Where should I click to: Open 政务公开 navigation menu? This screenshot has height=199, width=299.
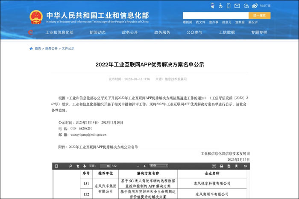click(x=130, y=32)
